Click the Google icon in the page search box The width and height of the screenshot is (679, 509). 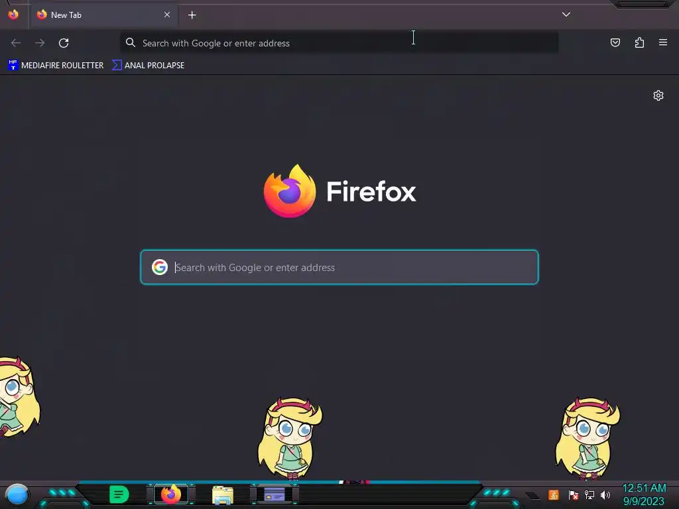point(160,267)
